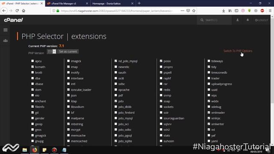
Task: Open Switch To PHP Options link
Action: [x=238, y=51]
